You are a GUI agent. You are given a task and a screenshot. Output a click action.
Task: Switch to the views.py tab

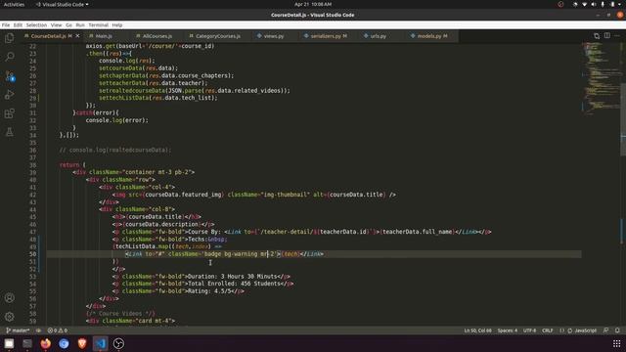pyautogui.click(x=274, y=36)
